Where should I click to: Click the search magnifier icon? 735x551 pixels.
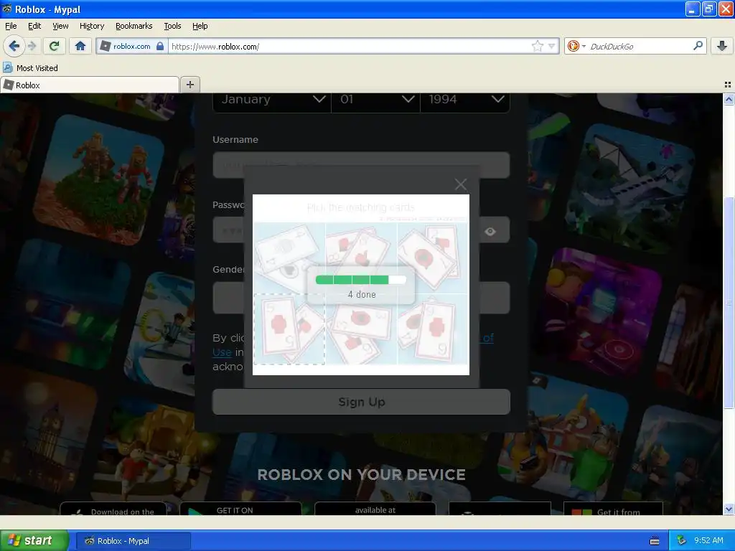698,45
